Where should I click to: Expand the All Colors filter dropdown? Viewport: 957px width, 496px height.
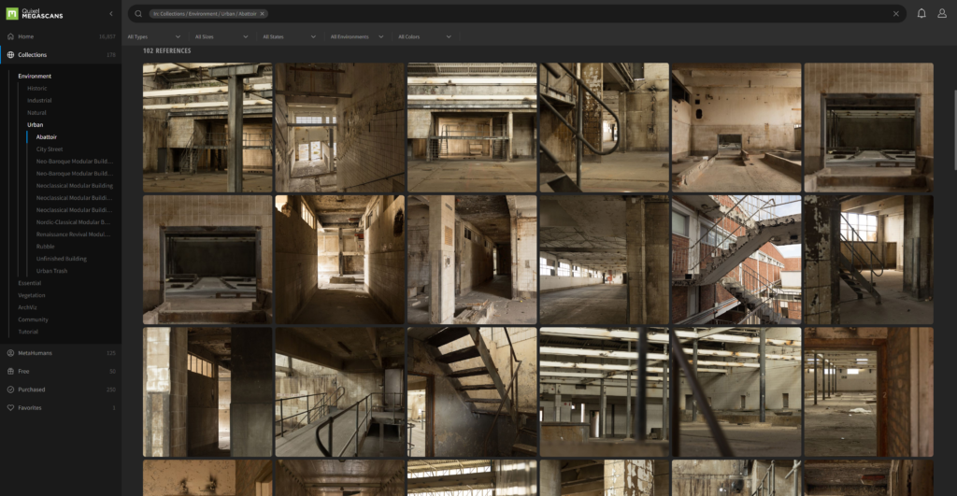424,36
